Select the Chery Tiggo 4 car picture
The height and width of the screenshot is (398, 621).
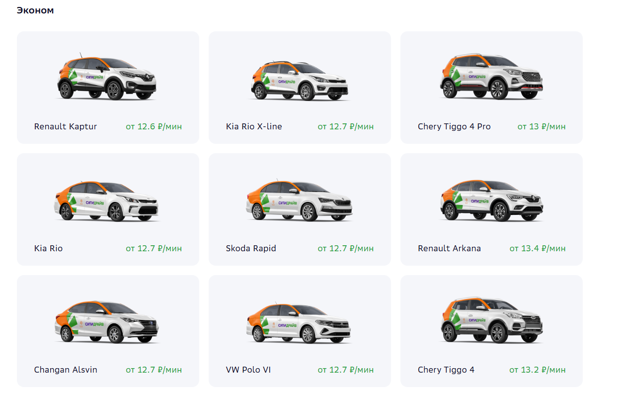coord(491,319)
